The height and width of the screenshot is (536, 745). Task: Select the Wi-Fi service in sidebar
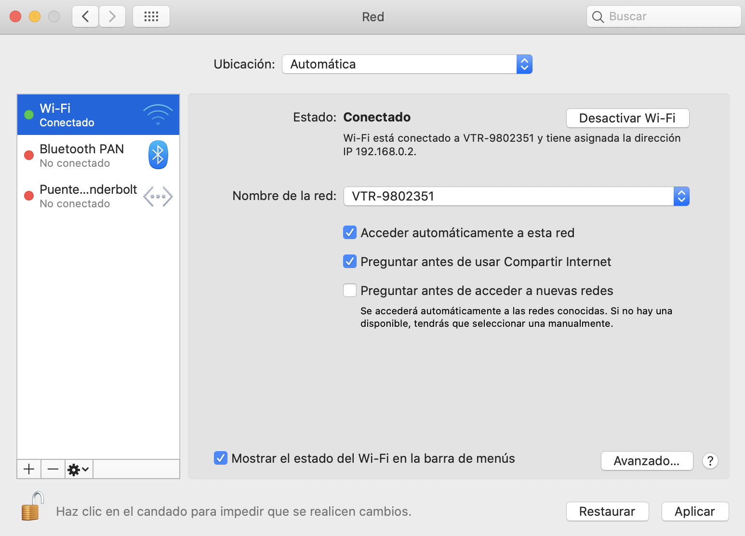tap(98, 115)
